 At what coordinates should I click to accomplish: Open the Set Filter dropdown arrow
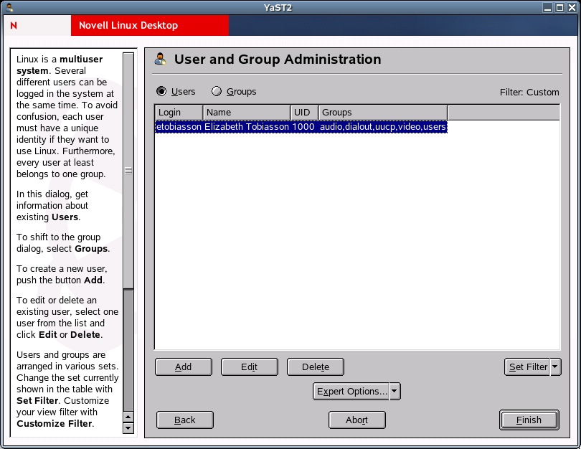pyautogui.click(x=555, y=367)
